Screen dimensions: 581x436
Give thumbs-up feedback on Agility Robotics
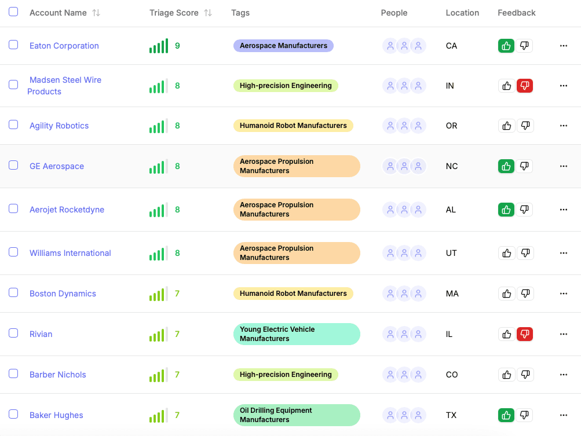pyautogui.click(x=506, y=125)
